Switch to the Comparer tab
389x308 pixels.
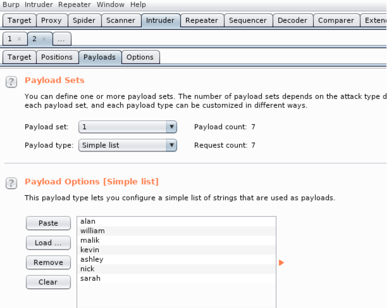(336, 21)
